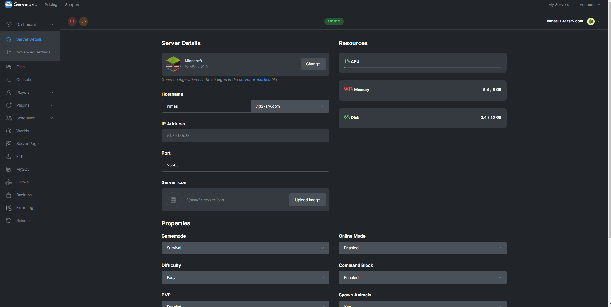
Task: Open the server.properties link
Action: [x=255, y=80]
